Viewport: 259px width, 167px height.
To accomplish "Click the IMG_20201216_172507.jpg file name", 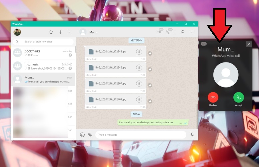I will (x=111, y=83).
